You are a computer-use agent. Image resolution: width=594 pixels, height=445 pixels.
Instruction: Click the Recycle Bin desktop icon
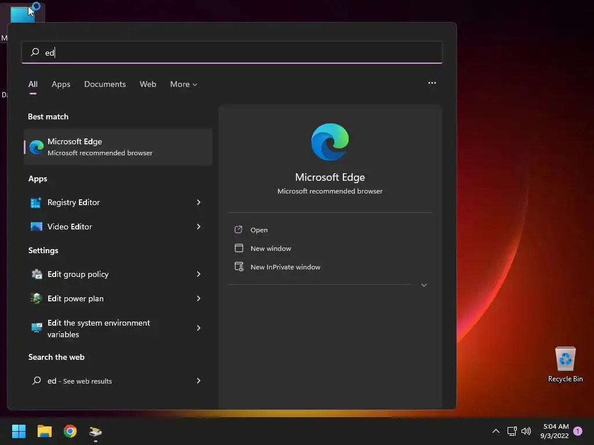(565, 364)
